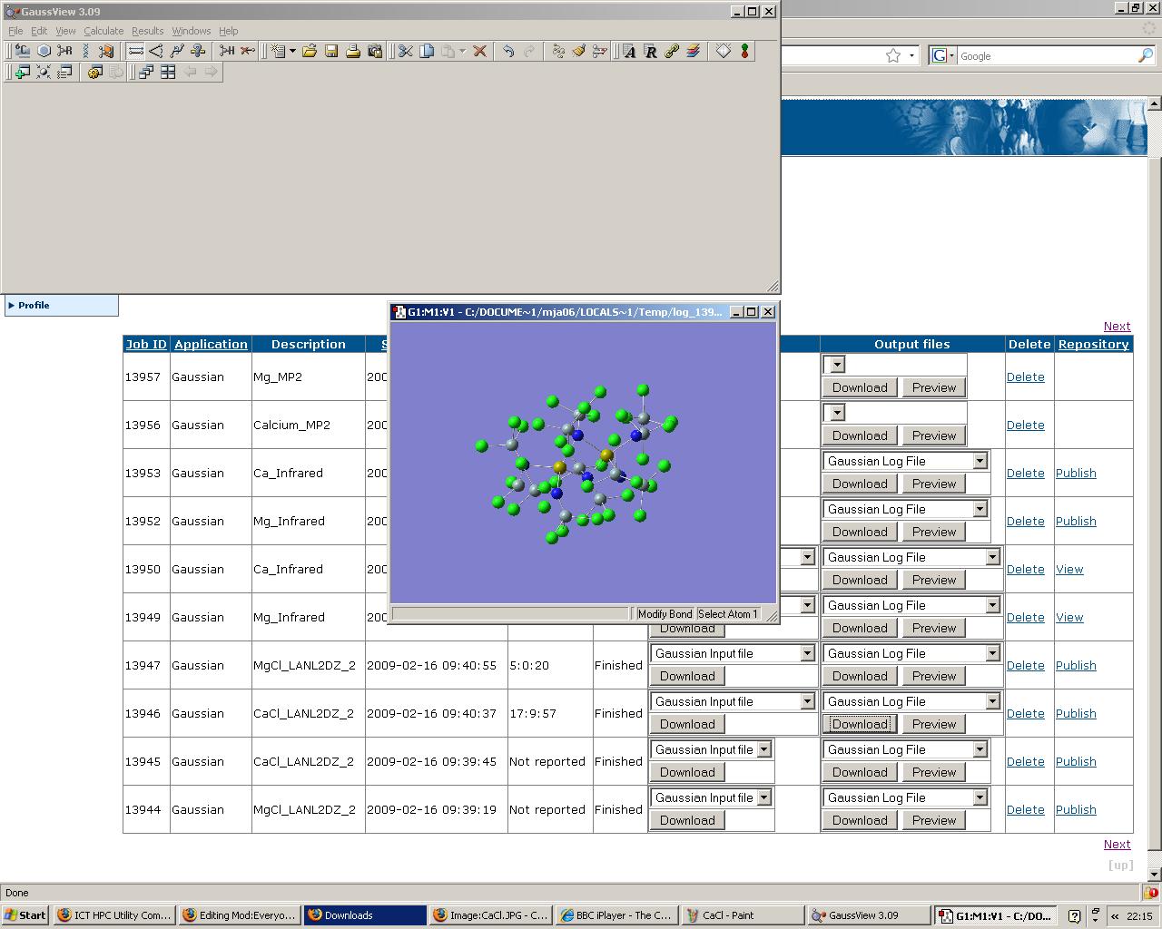This screenshot has width=1162, height=929.
Task: Select the Custom Fragment tool
Action: 106,51
